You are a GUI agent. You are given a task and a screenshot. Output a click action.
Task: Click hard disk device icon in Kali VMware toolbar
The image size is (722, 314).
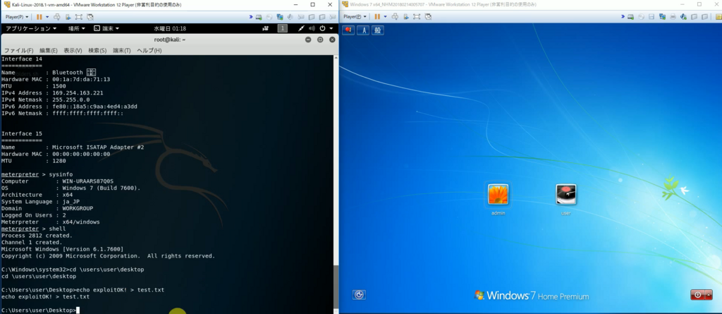point(259,17)
